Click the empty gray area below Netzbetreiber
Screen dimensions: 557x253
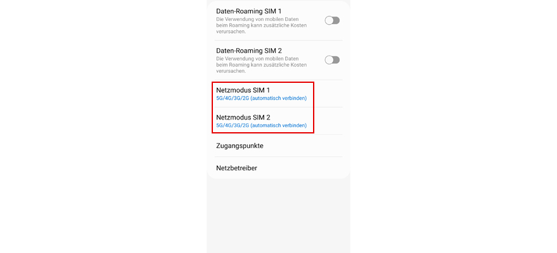tap(279, 216)
